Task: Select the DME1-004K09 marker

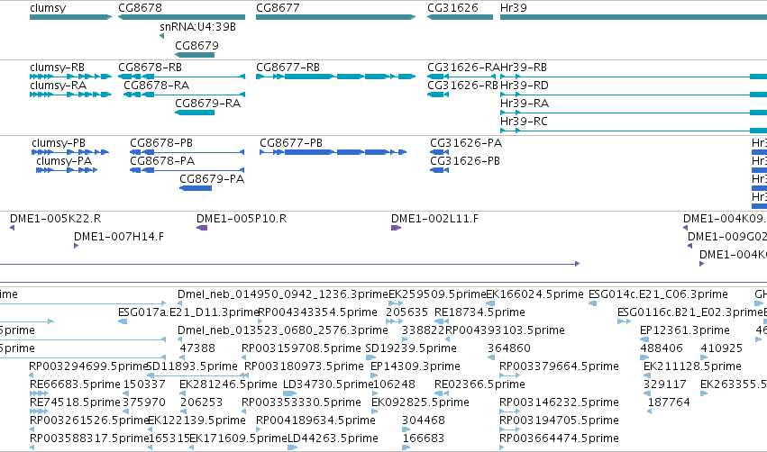Action: coord(685,228)
